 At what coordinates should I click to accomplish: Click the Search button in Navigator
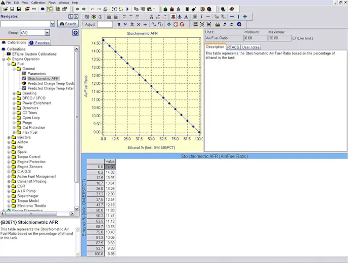click(x=68, y=24)
